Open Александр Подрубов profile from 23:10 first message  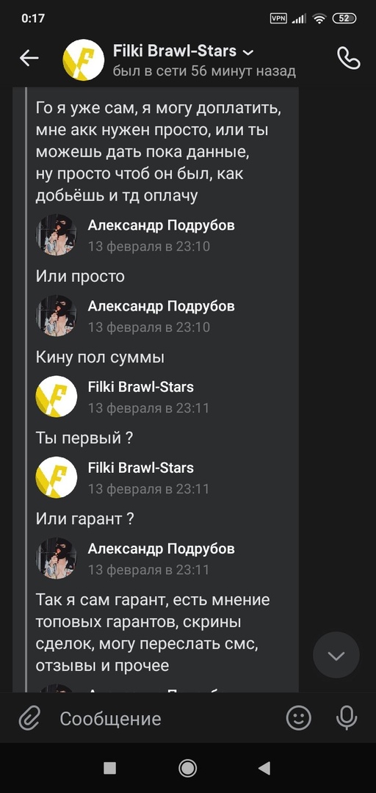click(x=161, y=225)
